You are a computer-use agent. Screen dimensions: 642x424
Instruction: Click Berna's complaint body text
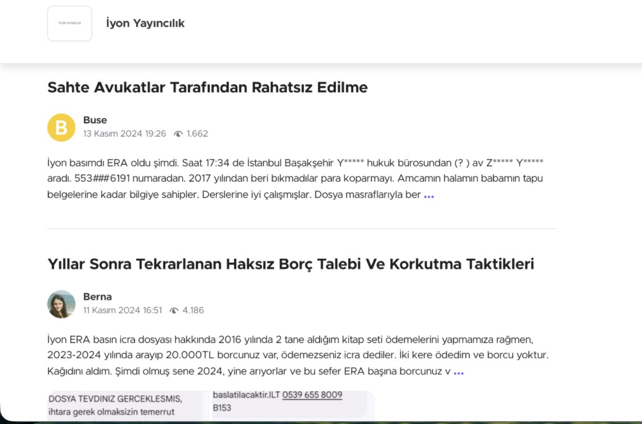281,352
